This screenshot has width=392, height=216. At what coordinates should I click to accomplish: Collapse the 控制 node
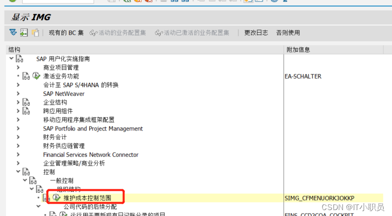coord(18,172)
